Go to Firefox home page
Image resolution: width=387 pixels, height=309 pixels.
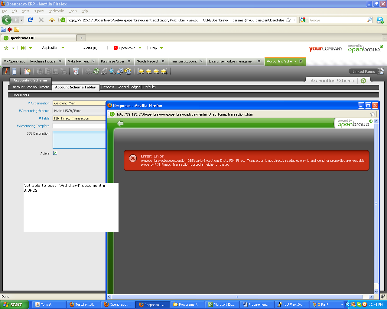point(52,20)
